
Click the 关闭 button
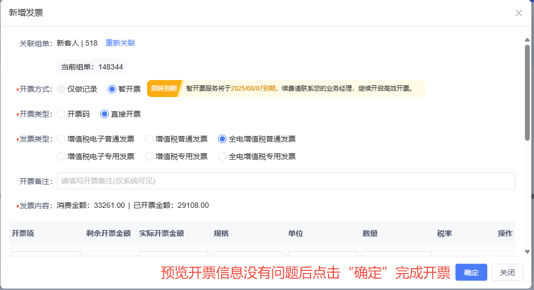pyautogui.click(x=507, y=273)
